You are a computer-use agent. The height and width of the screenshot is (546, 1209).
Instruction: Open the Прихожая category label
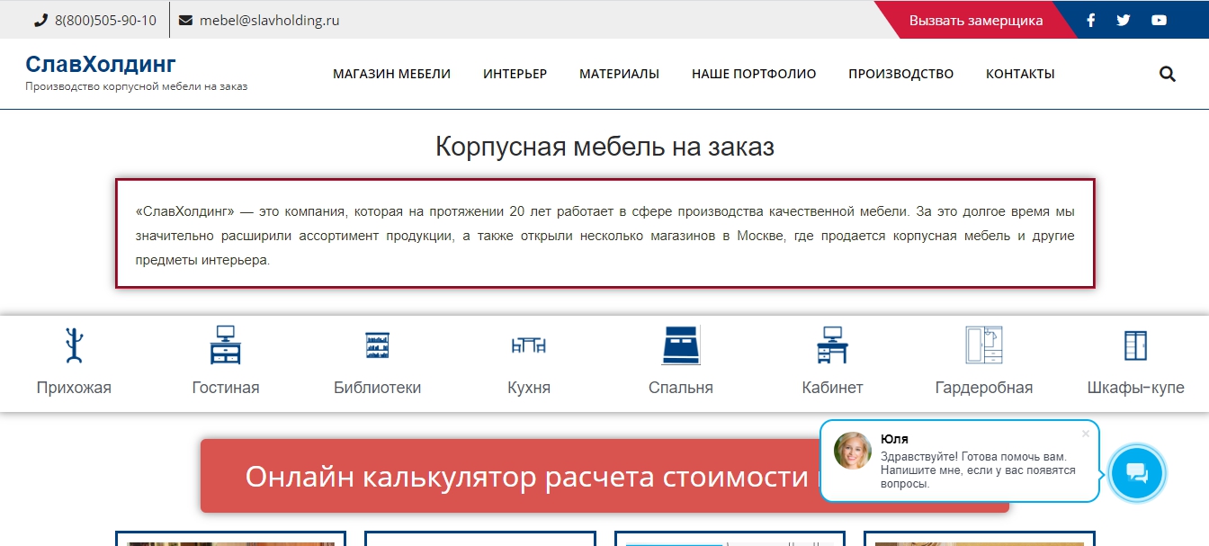point(74,388)
